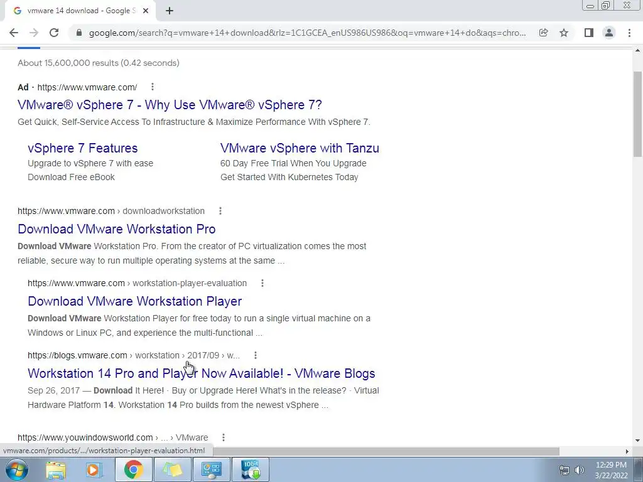The height and width of the screenshot is (482, 643).
Task: Open options for blogs.vmware.com result
Action: click(x=256, y=355)
